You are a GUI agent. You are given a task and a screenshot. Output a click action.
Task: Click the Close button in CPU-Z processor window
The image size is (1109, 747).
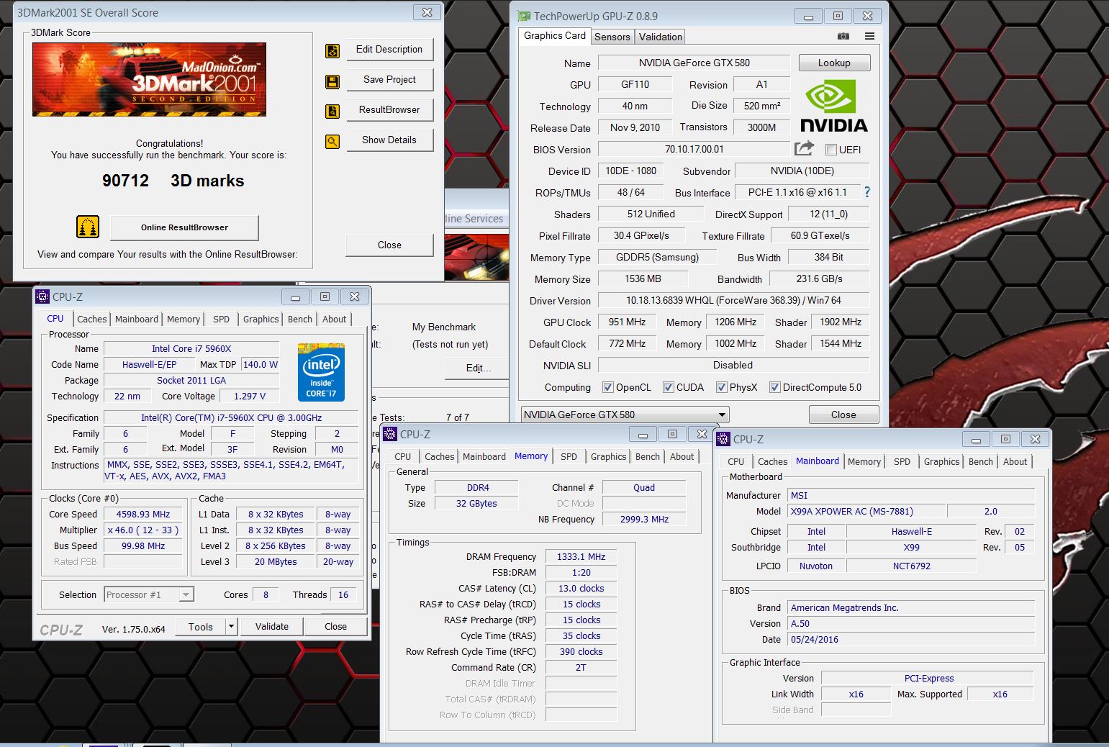(x=335, y=627)
